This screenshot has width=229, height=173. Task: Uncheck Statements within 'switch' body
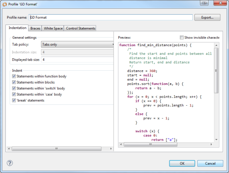point(14,88)
